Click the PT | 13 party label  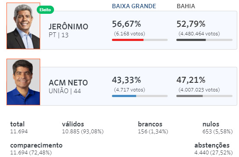(x=58, y=35)
